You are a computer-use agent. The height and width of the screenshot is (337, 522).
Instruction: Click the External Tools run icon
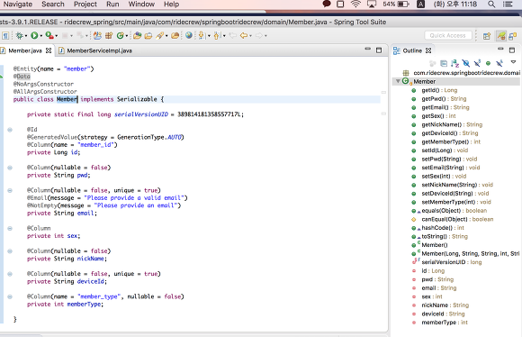click(49, 35)
